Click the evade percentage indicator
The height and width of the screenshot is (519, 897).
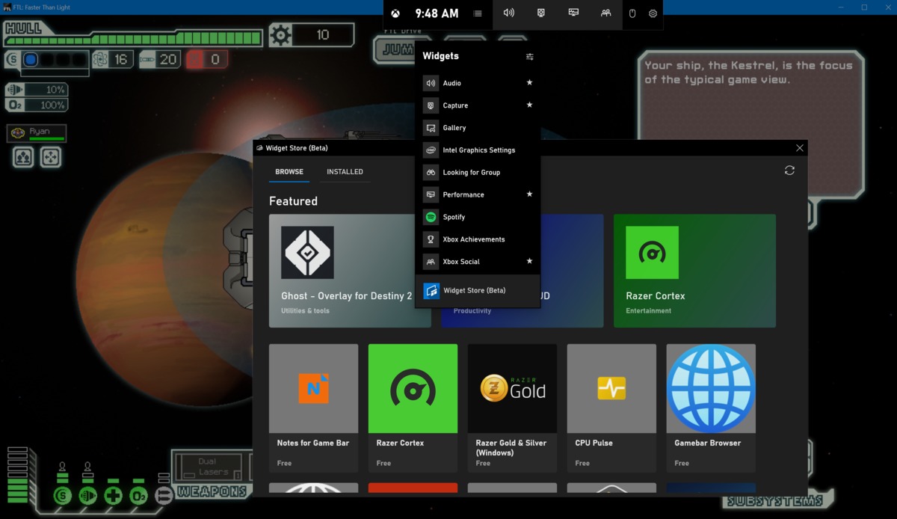coord(37,90)
